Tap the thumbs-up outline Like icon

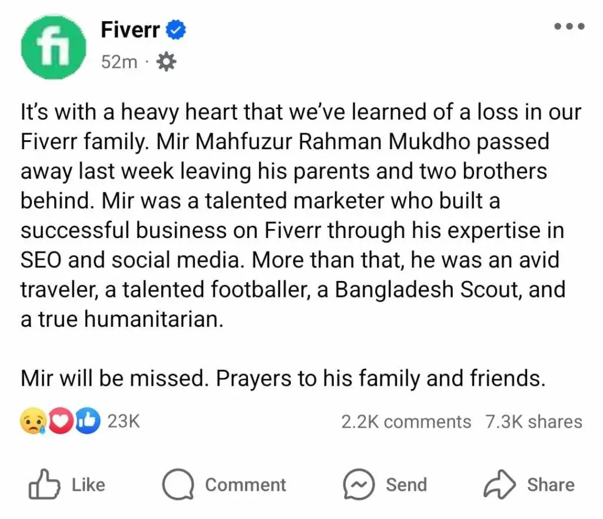point(44,485)
